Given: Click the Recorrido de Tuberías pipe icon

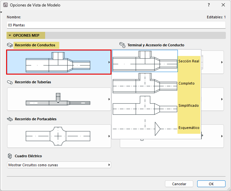Looking at the screenshot, I should 10,82.
